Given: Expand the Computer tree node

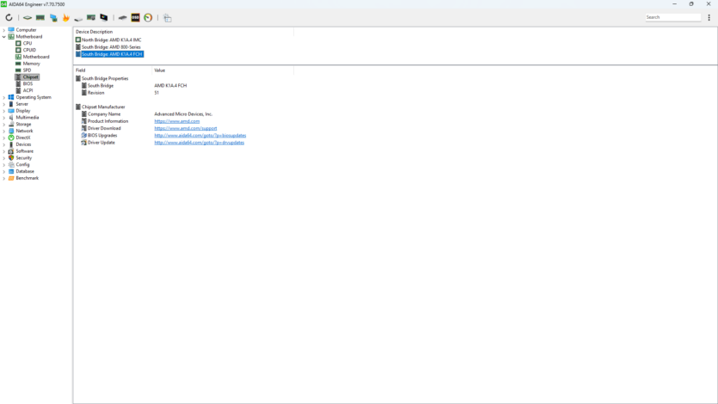Looking at the screenshot, I should (x=4, y=30).
